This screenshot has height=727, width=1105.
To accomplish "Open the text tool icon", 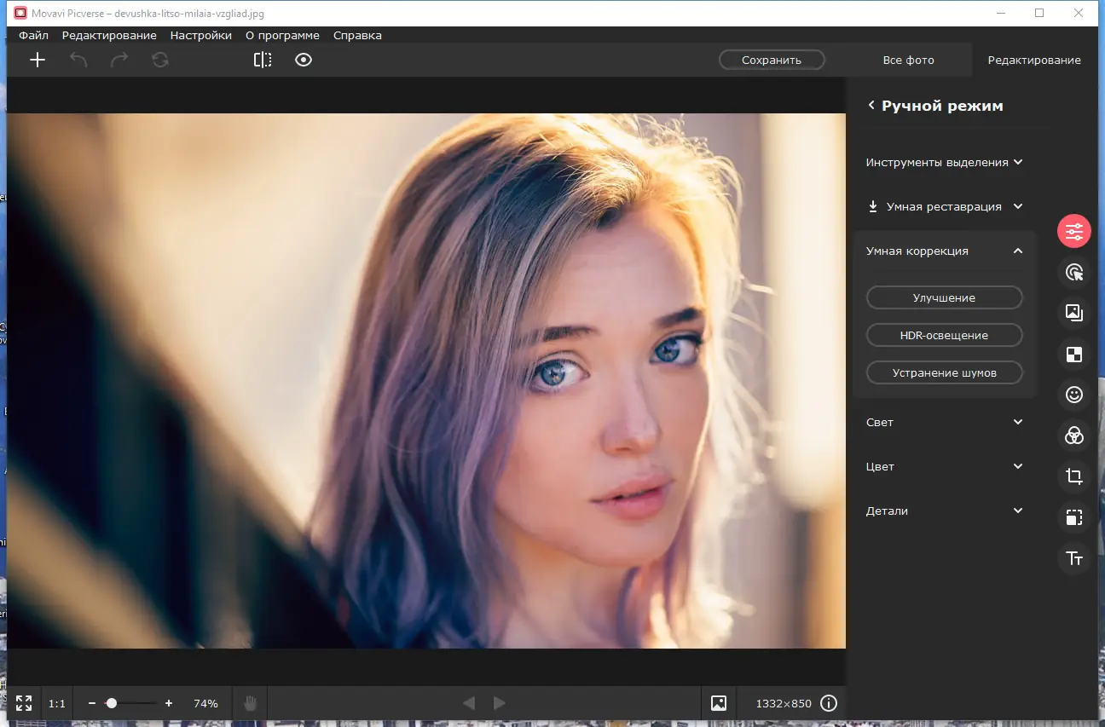I will click(1074, 558).
